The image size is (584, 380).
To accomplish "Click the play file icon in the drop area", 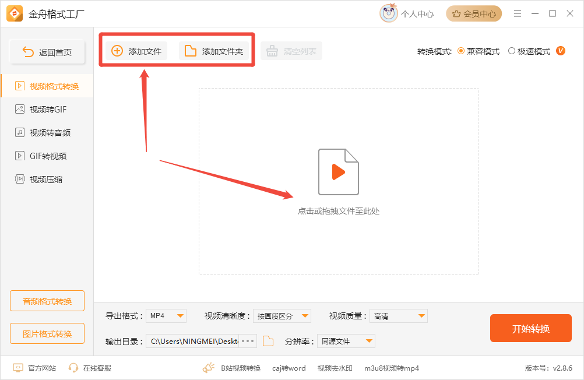I will click(x=338, y=172).
